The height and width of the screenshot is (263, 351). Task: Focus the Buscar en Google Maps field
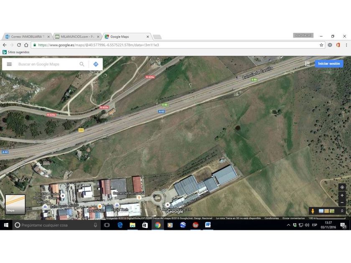(47, 64)
